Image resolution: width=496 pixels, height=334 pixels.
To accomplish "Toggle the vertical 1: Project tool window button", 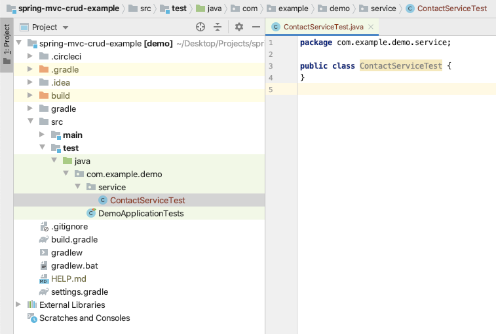I will pyautogui.click(x=7, y=45).
